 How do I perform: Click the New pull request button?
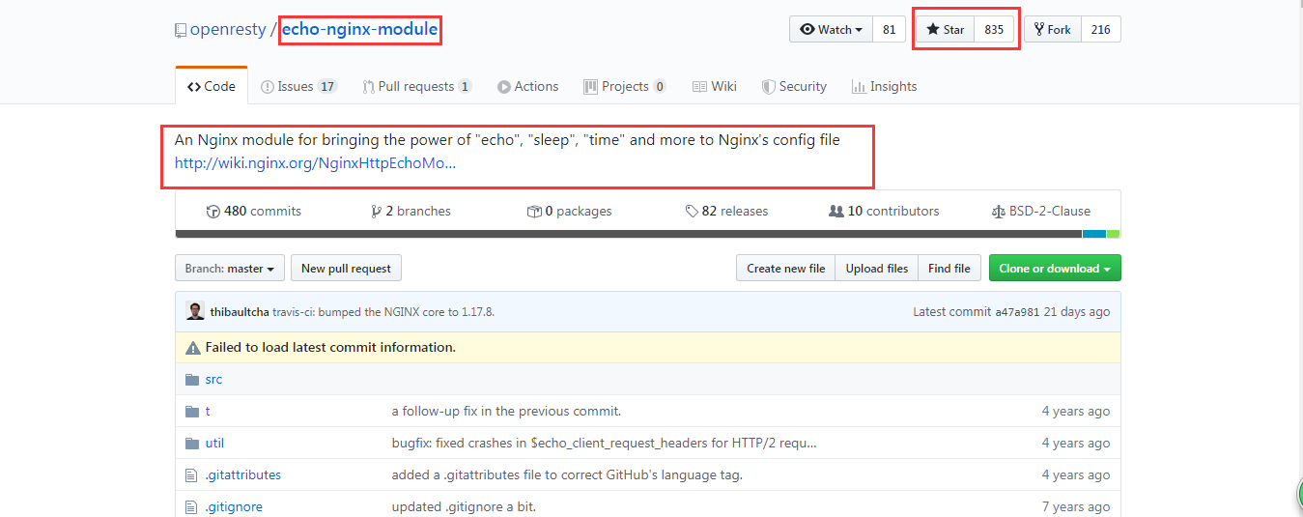pyautogui.click(x=346, y=268)
